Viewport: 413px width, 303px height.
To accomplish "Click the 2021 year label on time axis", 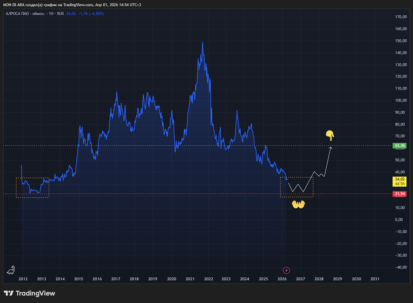I will tap(190, 279).
